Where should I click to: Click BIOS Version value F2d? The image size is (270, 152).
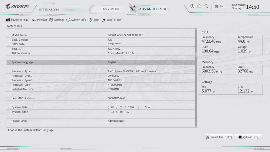tap(110, 40)
